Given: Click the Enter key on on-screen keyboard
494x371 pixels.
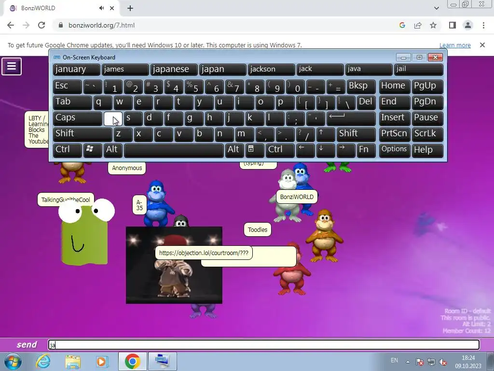Looking at the screenshot, I should point(351,118).
